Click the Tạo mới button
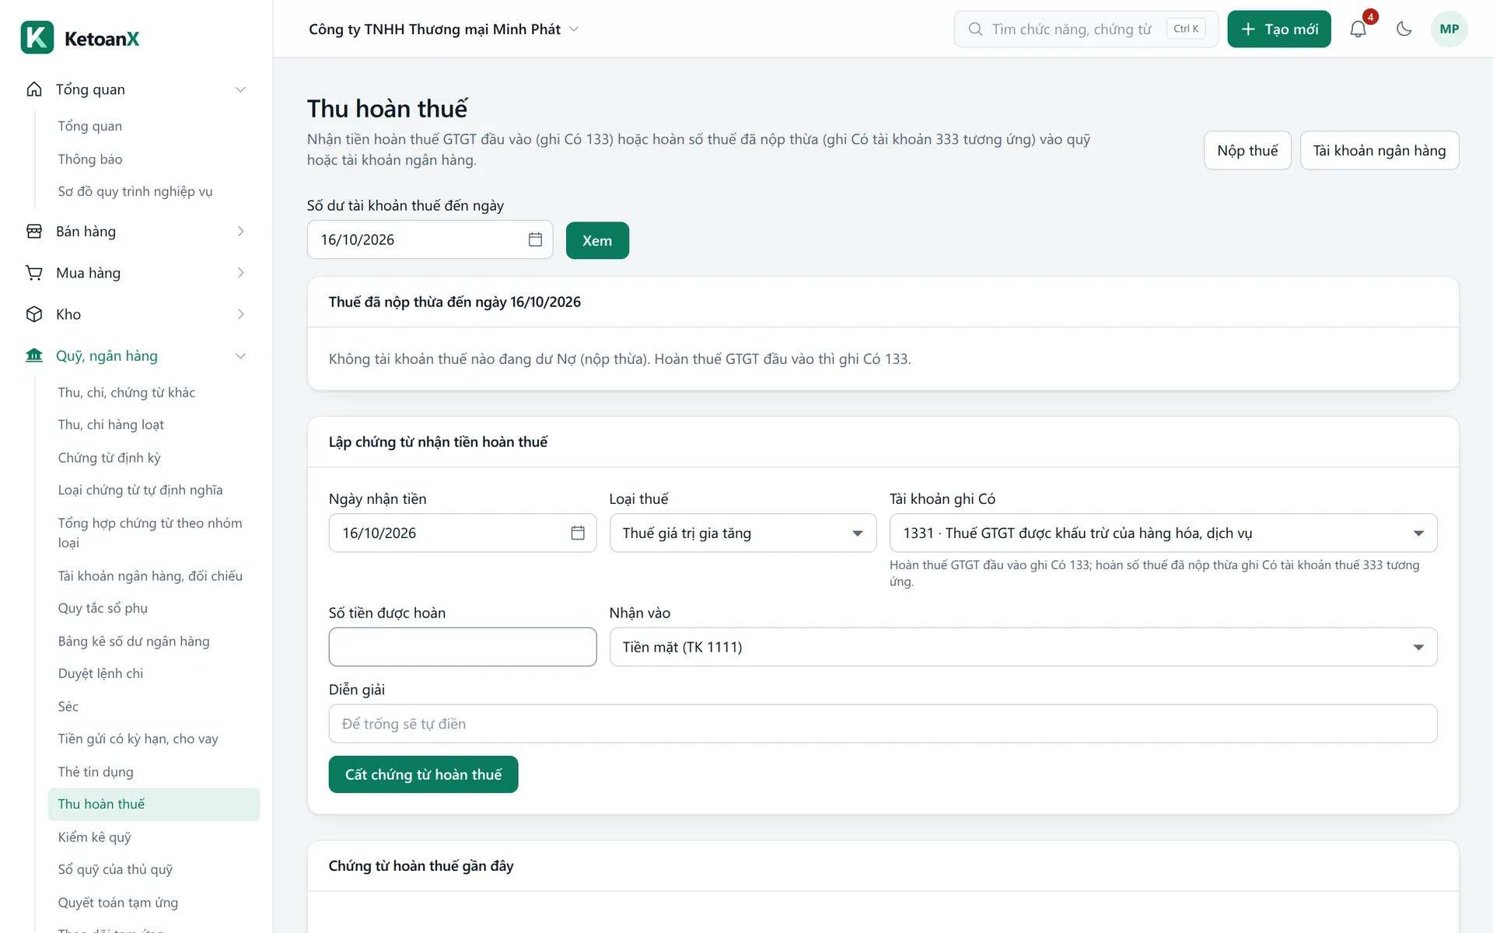The width and height of the screenshot is (1493, 933). (x=1279, y=30)
